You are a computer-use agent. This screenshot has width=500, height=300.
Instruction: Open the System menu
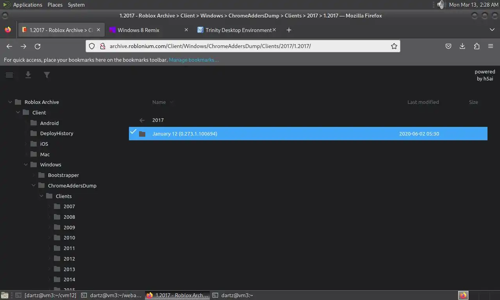point(76,5)
